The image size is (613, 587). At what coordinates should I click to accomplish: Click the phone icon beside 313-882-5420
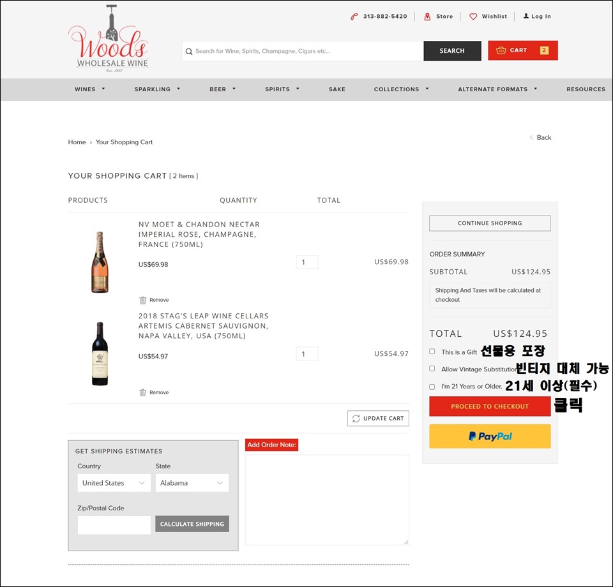[354, 17]
